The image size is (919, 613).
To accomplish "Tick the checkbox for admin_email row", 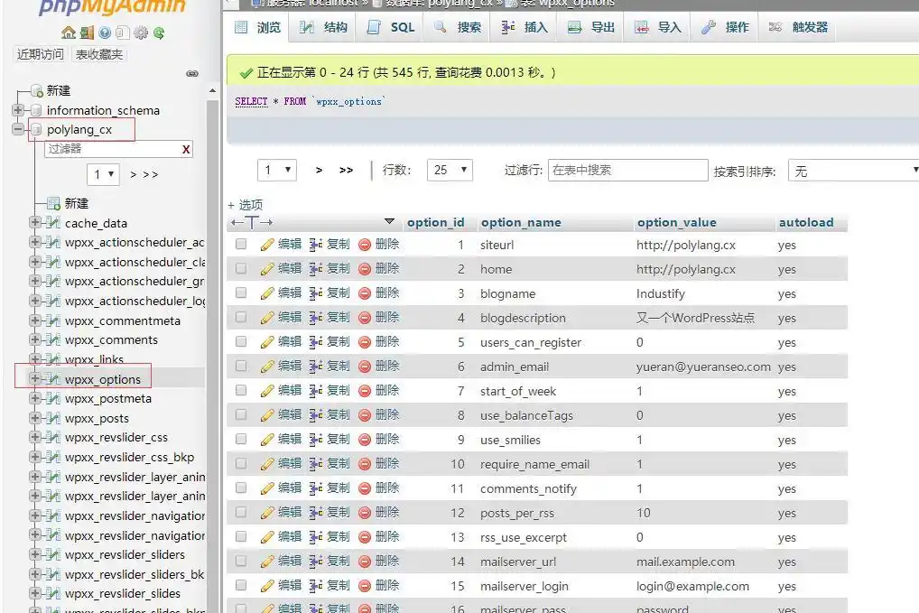I will (241, 367).
